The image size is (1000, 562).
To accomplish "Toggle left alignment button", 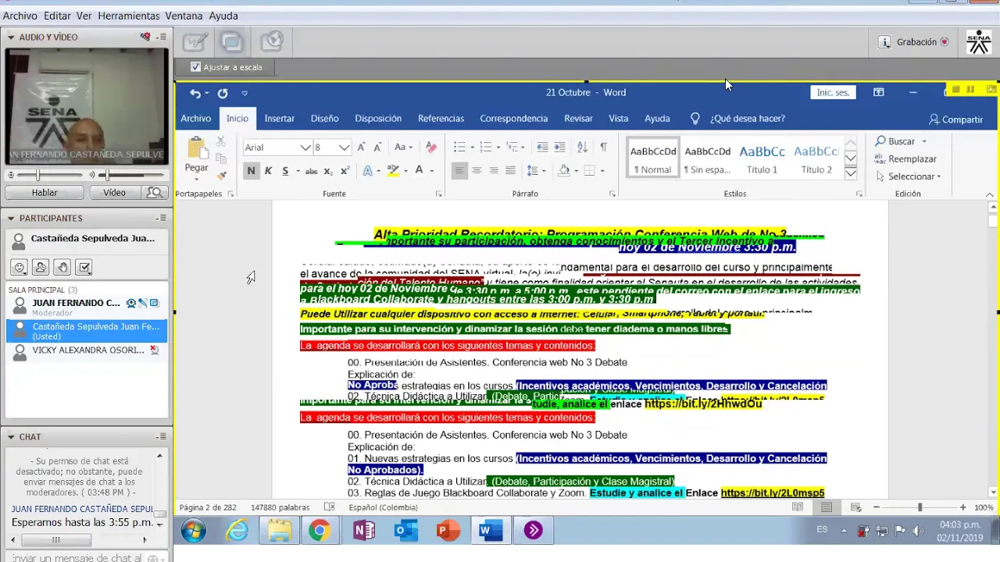I will tap(459, 171).
